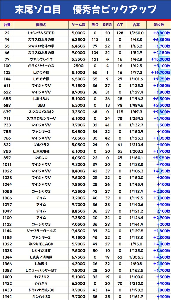
Task: Select the +5,950枚 difference value
Action: 161,158
